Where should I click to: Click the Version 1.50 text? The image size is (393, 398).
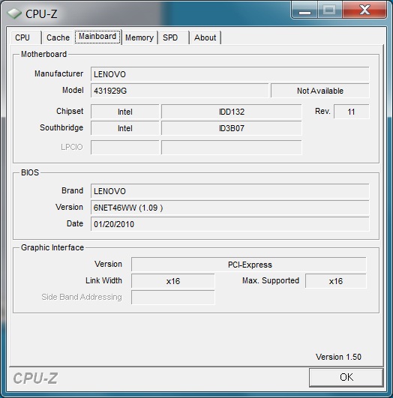338,357
